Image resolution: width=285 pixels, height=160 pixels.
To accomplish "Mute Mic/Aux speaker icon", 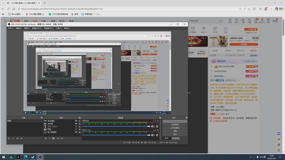I will click(x=153, y=135).
